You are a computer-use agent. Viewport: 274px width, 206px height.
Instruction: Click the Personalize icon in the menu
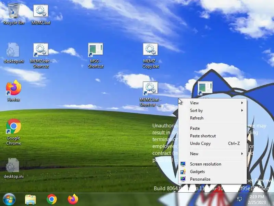point(183,179)
